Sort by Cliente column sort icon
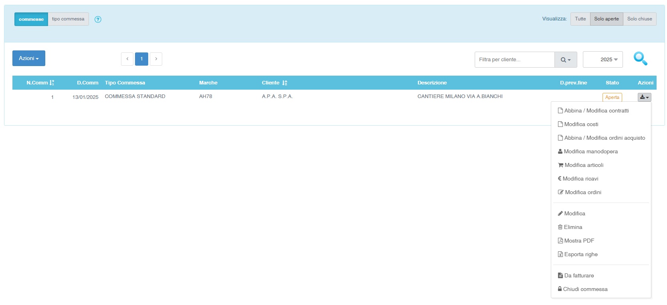 [x=284, y=83]
